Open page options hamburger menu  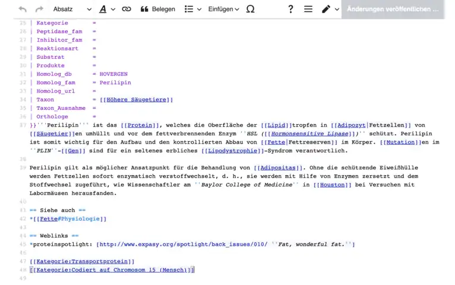[x=308, y=9]
